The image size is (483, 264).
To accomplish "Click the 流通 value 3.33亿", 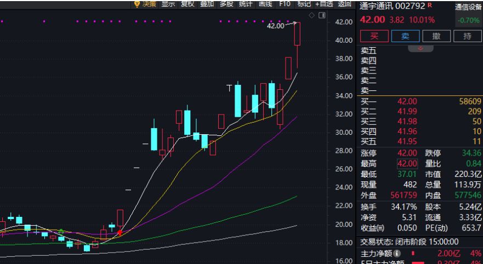I will [x=470, y=217].
